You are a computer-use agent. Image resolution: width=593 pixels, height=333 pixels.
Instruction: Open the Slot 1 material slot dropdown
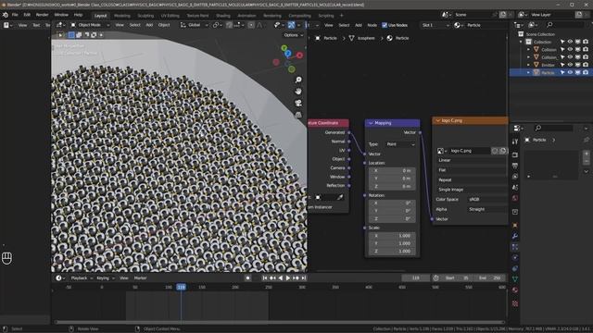coord(435,25)
